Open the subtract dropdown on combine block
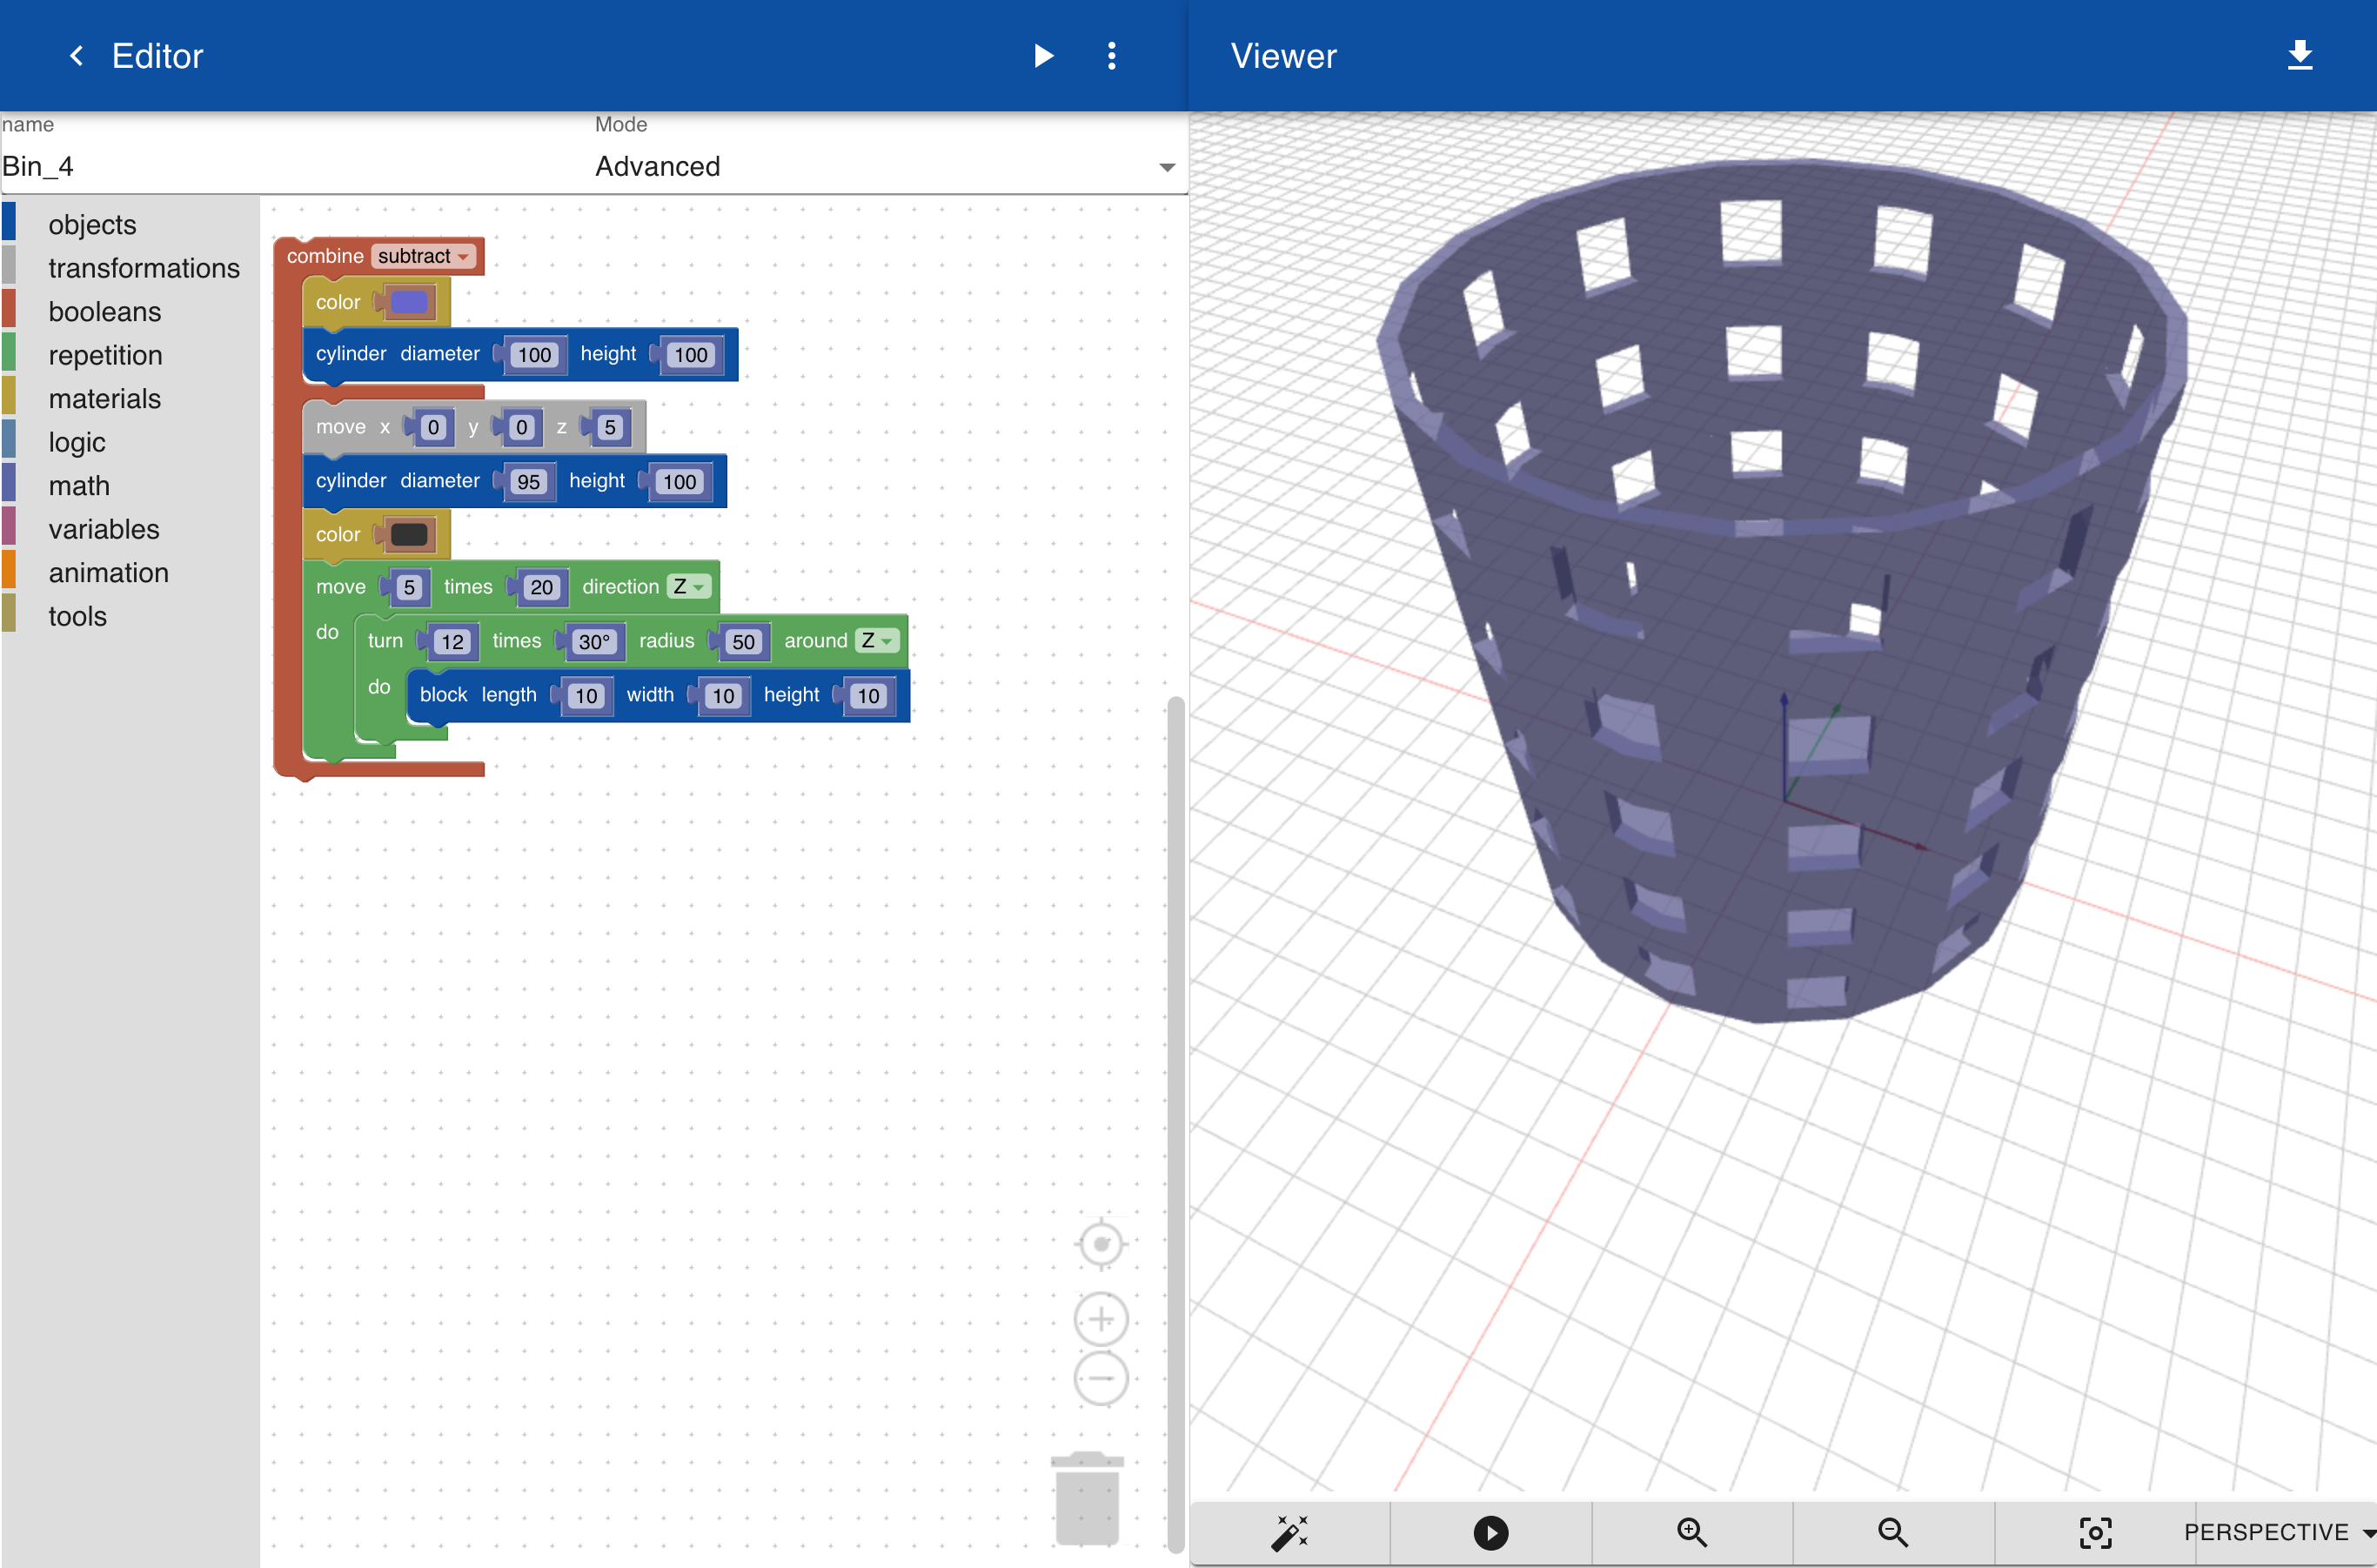2377x1568 pixels. click(x=424, y=256)
